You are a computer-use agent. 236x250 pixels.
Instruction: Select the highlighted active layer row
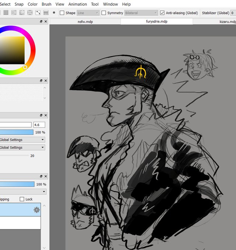click(20, 210)
